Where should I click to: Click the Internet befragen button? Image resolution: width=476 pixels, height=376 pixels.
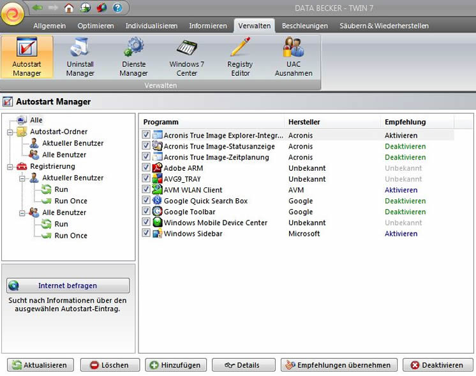point(68,286)
